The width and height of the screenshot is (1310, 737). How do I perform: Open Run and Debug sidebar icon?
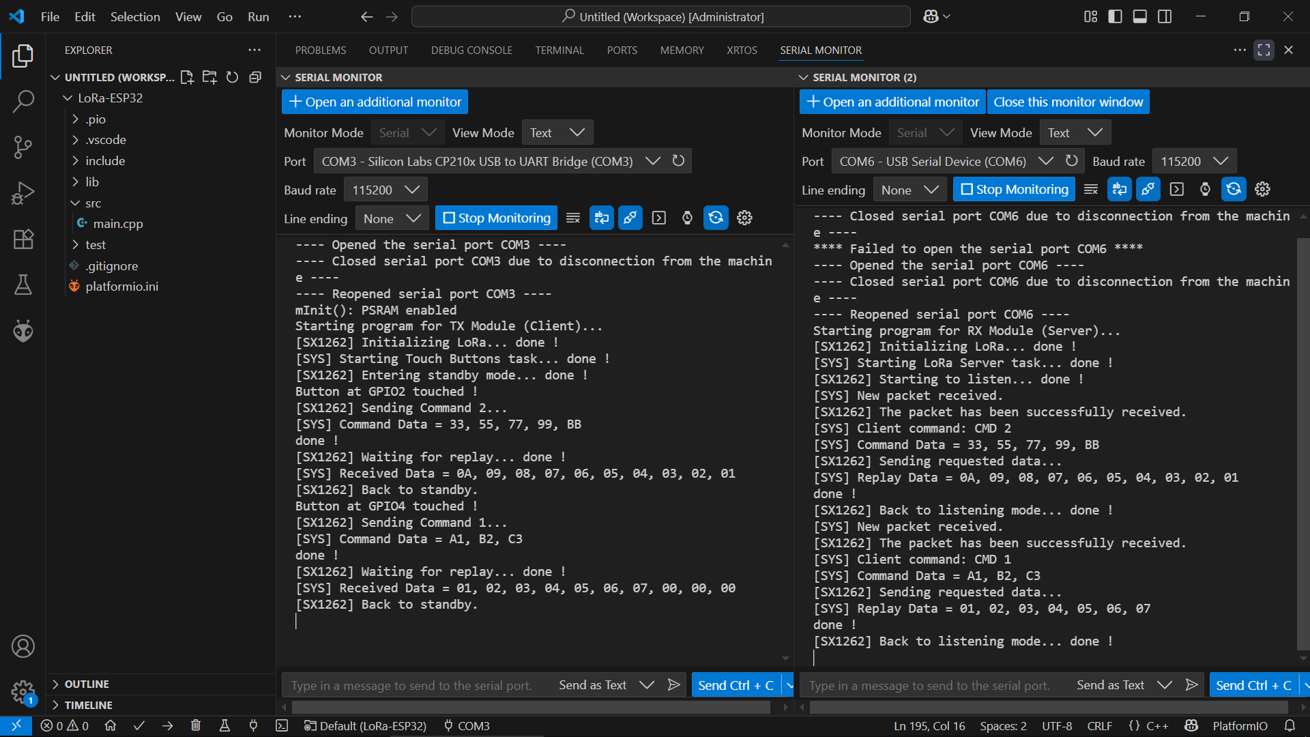[x=23, y=193]
